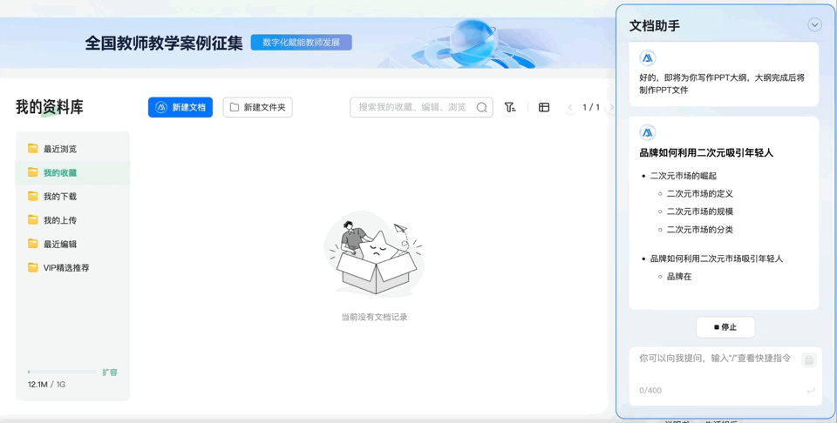Viewport: 837px width, 423px height.
Task: Click the folder icon inside 新建文件夹 button
Action: pyautogui.click(x=235, y=107)
